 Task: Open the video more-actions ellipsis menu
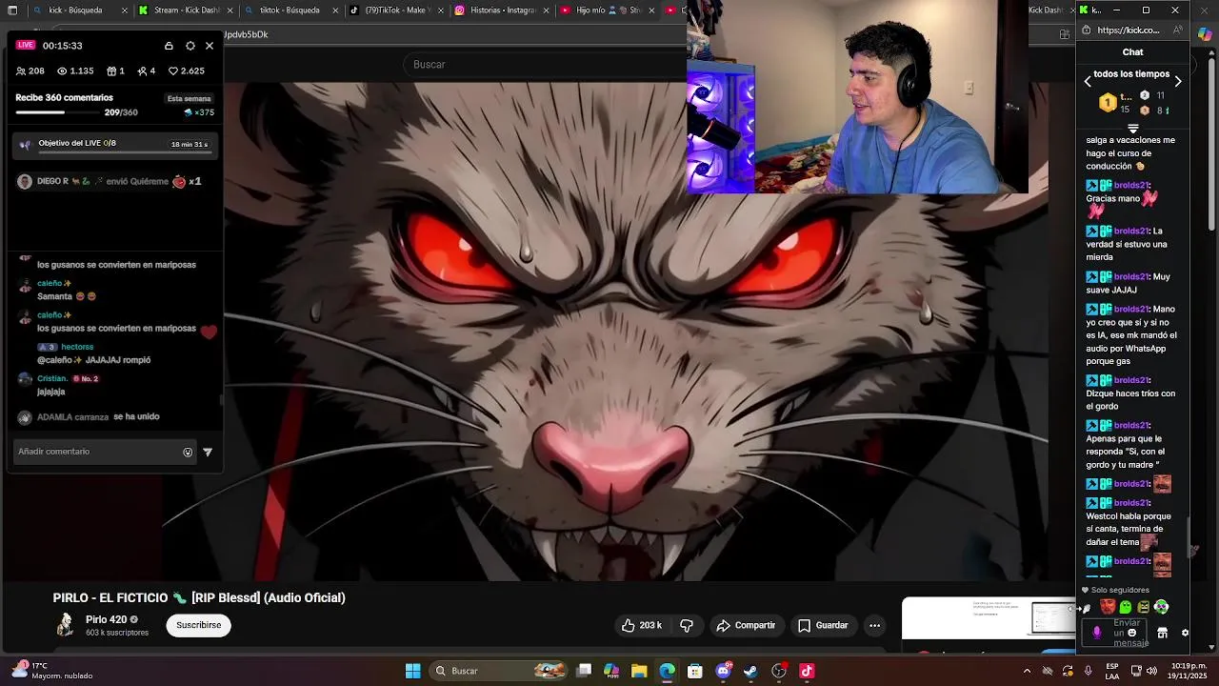[874, 625]
